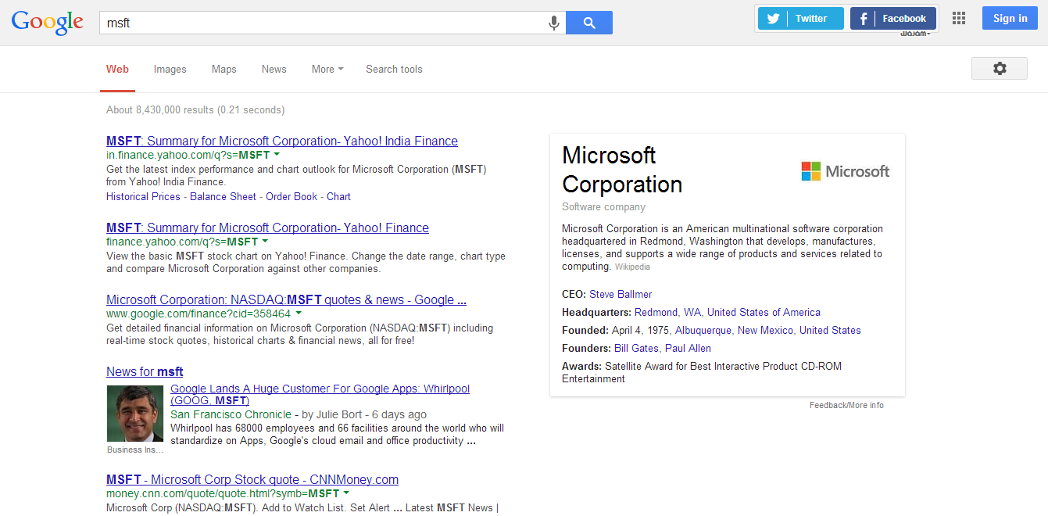Open the Order Book sublink
Screen dimensions: 1048x516
292,196
